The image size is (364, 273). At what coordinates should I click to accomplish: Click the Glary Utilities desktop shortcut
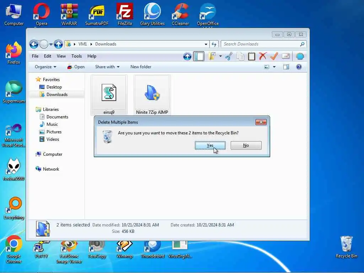[152, 14]
